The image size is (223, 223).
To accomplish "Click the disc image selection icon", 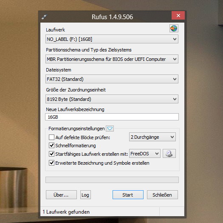I will coord(169,154).
